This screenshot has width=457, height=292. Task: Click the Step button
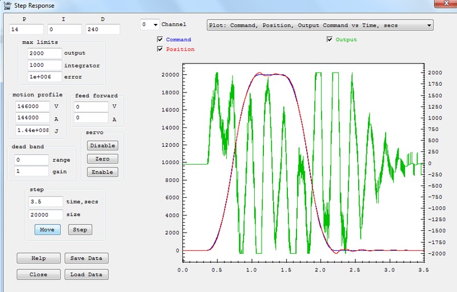(80, 230)
